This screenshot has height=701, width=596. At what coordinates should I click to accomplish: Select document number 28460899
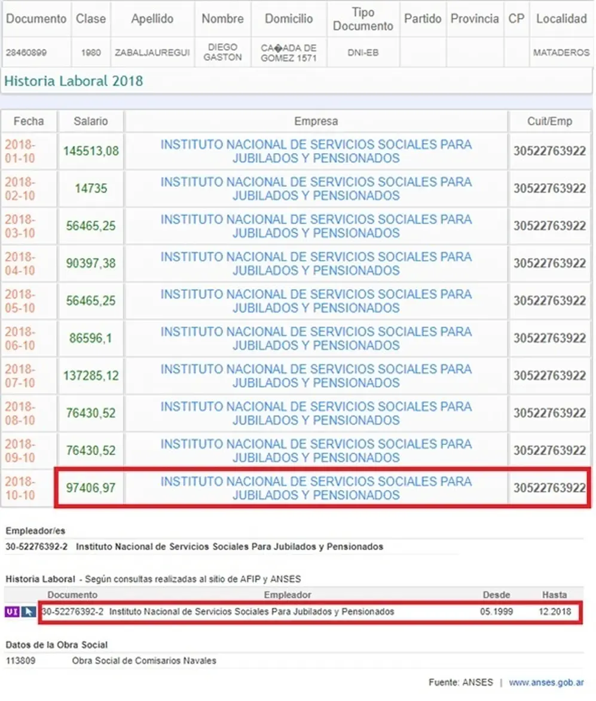tap(26, 53)
